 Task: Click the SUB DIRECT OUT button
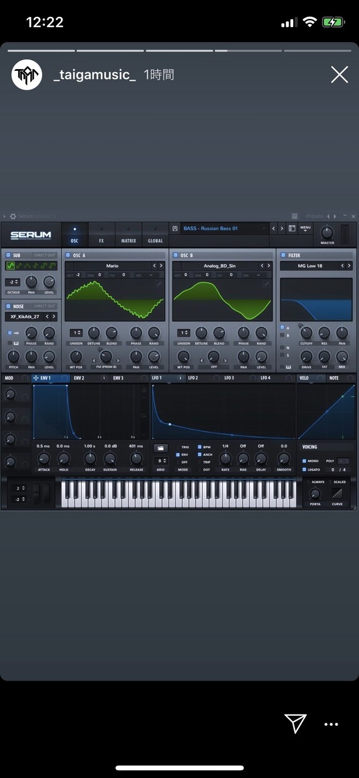[44, 255]
